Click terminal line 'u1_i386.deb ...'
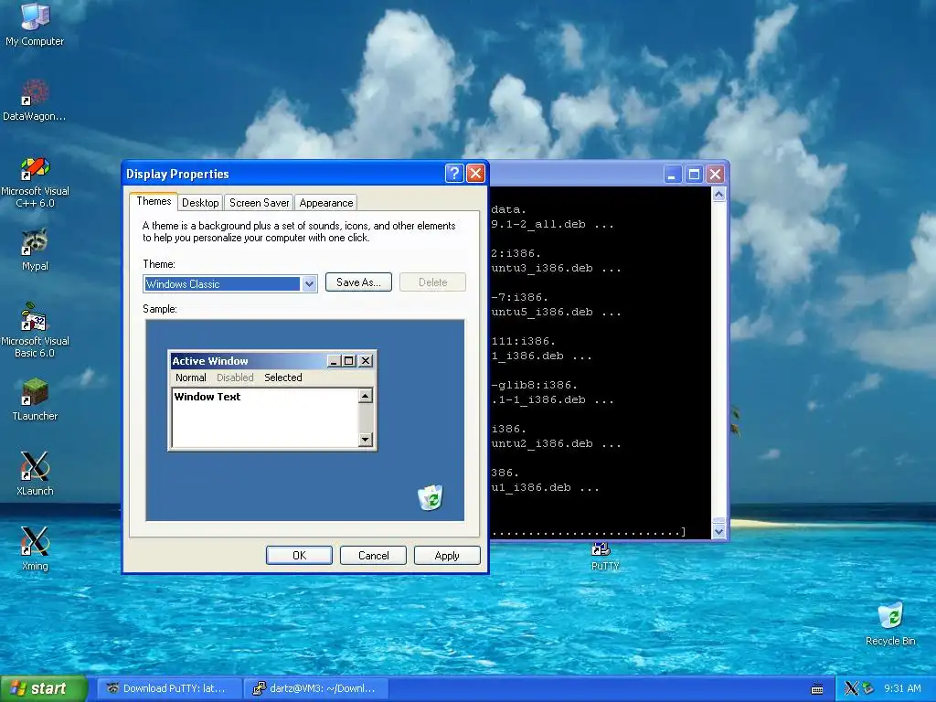The image size is (936, 702). 545,488
